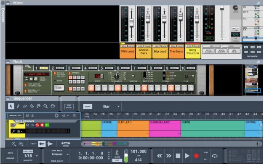Screen dimensions: 264x165
Task: Open the Sync Mode Internal dropdown
Action: pyautogui.click(x=67, y=154)
